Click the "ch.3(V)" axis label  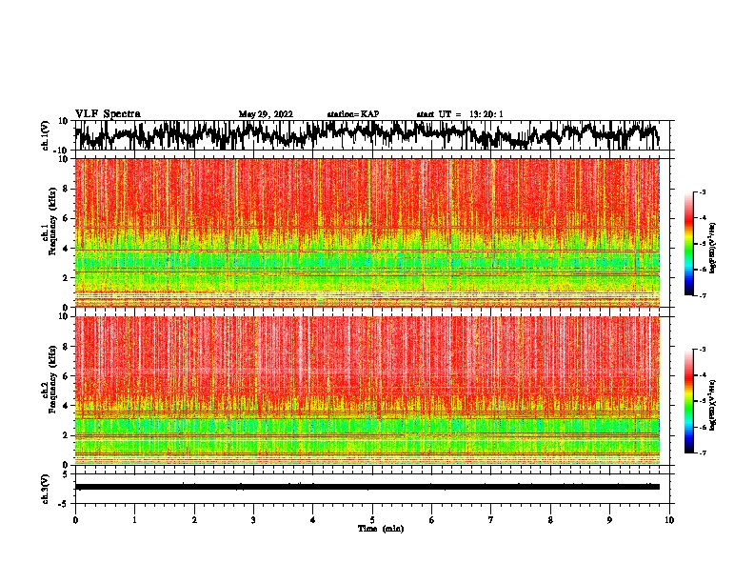pyautogui.click(x=46, y=489)
